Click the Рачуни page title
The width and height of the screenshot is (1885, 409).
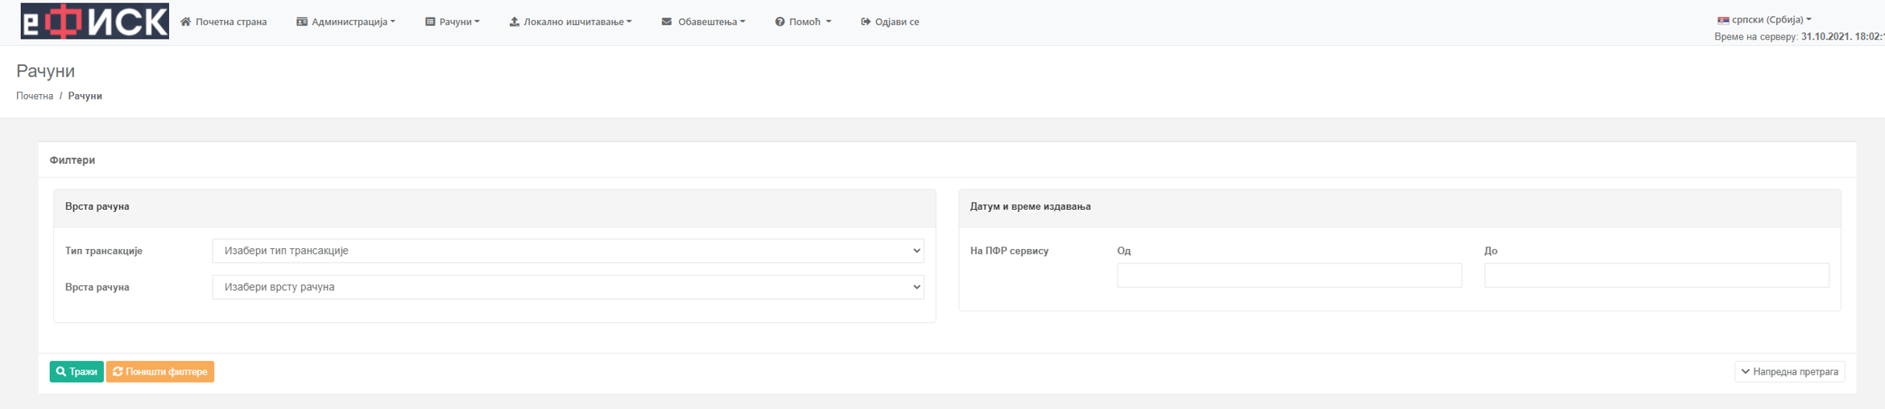[45, 72]
